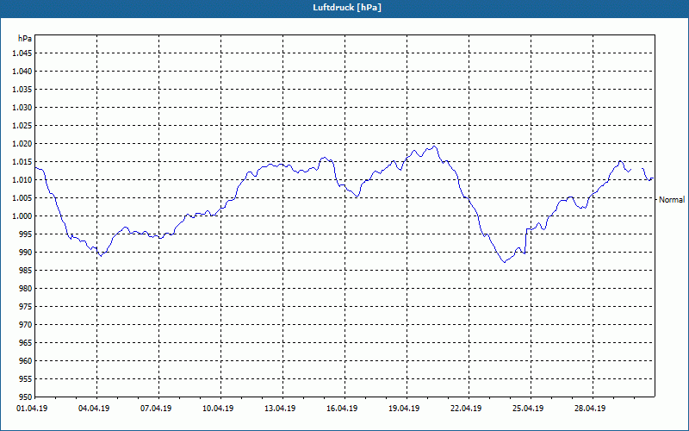Viewport: 689px width, 431px height.
Task: Select the 970 y-axis value
Action: 27,325
